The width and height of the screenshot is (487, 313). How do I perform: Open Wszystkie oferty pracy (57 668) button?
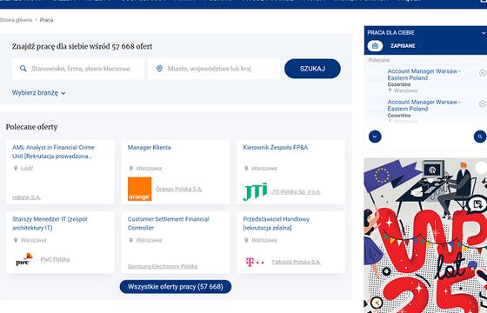click(x=176, y=287)
